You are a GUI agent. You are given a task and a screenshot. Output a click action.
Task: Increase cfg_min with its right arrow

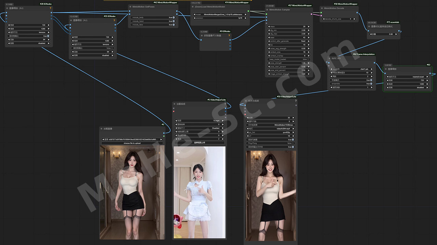tap(308, 30)
